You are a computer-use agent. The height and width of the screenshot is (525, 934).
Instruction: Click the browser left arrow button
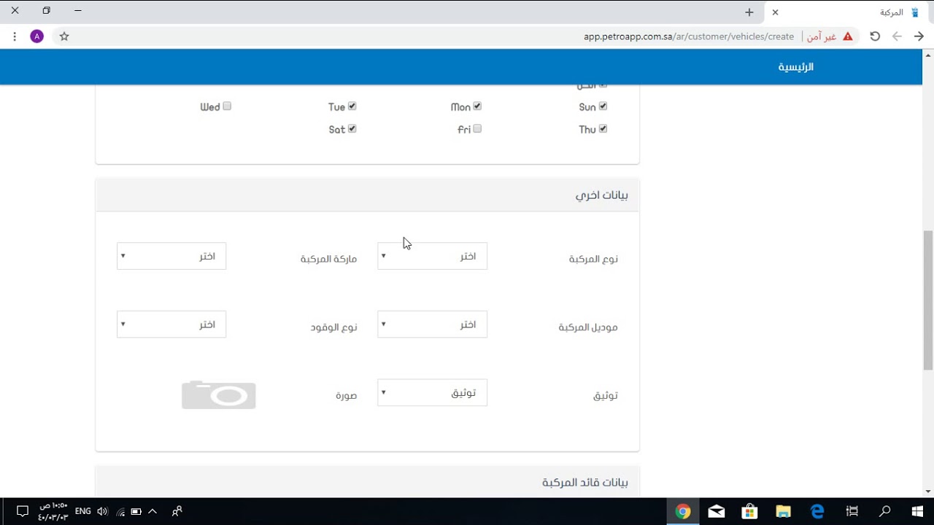tap(898, 36)
